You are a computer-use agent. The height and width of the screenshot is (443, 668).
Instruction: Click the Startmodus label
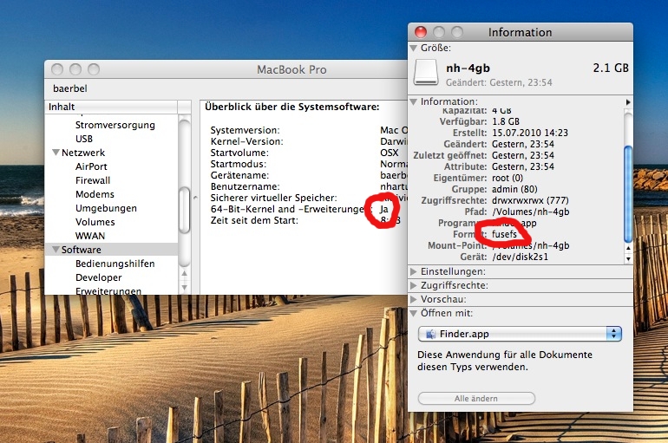click(239, 164)
